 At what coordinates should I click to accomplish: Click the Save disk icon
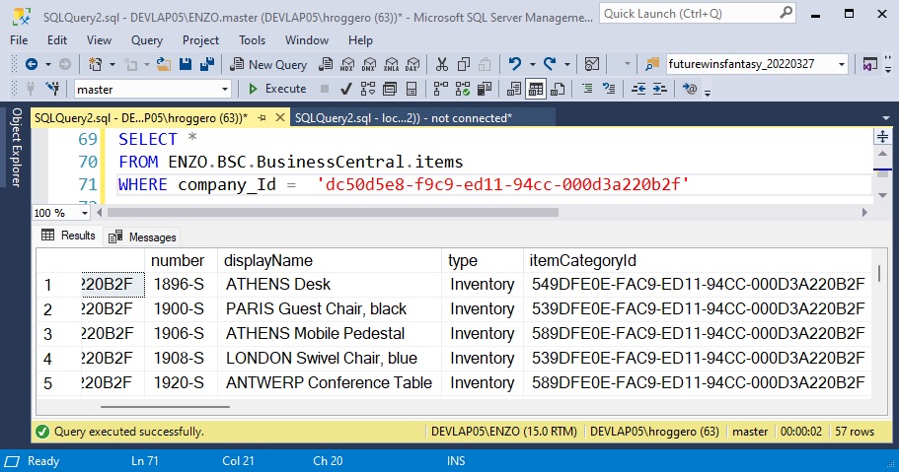(x=186, y=64)
